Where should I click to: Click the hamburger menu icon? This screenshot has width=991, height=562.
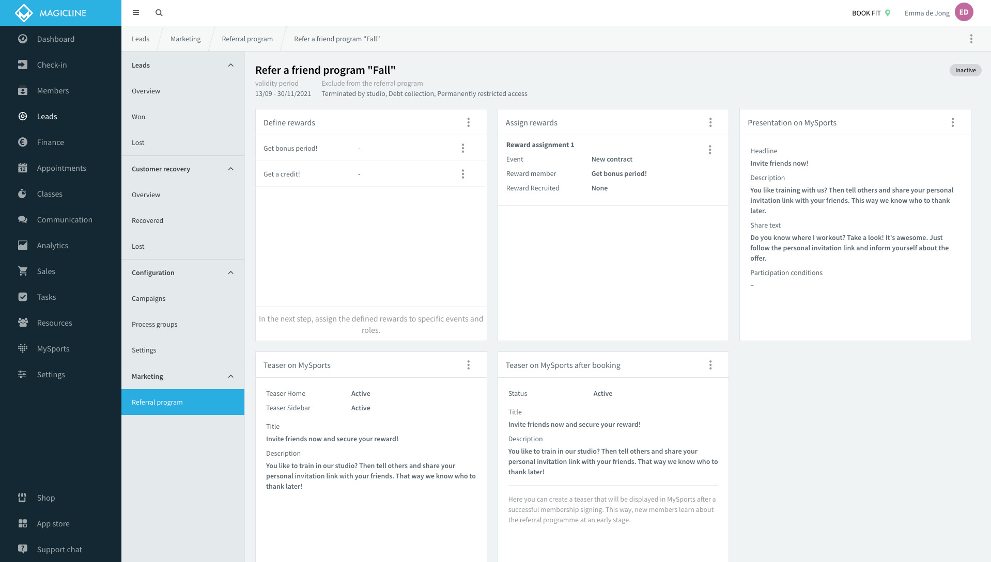pos(136,13)
